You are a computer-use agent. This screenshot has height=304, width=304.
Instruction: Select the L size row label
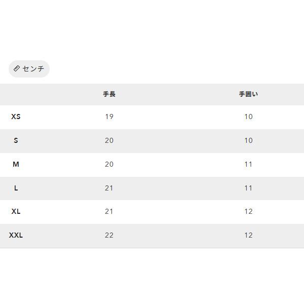(16, 188)
